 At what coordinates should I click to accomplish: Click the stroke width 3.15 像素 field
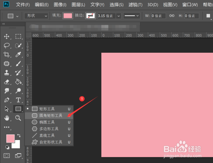pos(106,16)
